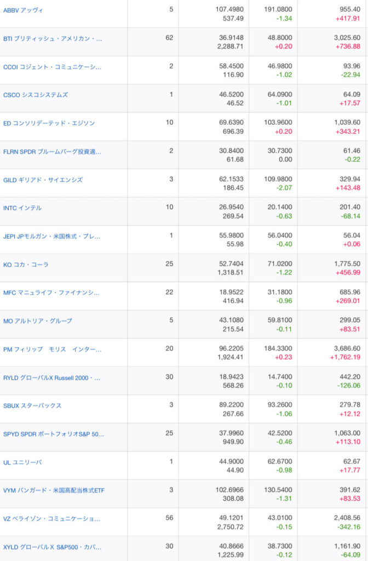Open VZ ベライゾン・コミュニケーショ link
Screen dimensions: 368x561
coord(52,519)
